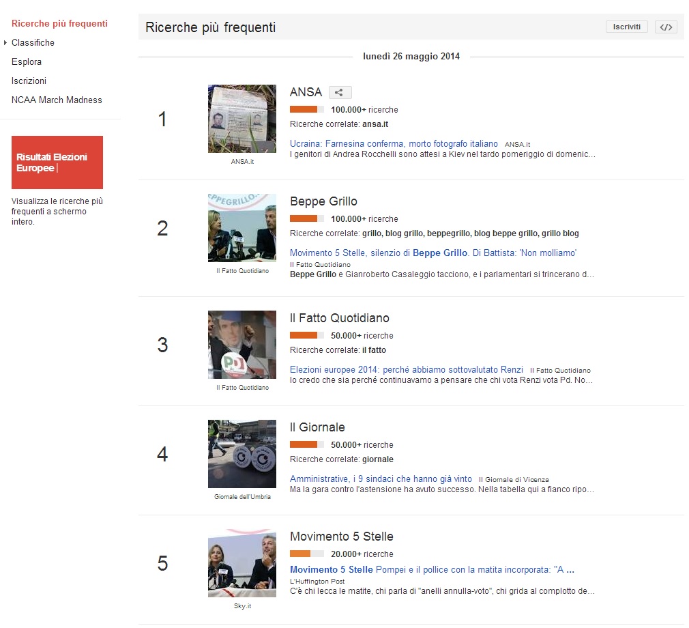Click the Beppe Grillo search title
This screenshot has width=689, height=628.
point(323,201)
